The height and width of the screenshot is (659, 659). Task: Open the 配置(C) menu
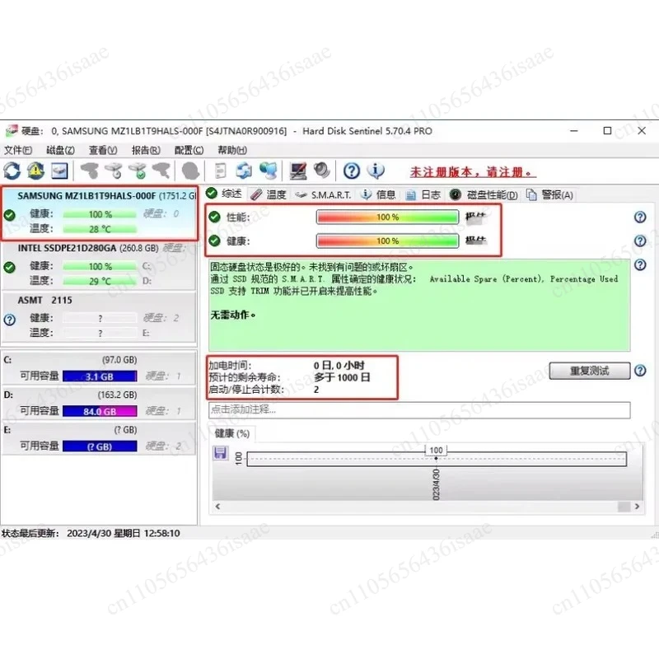tap(189, 150)
